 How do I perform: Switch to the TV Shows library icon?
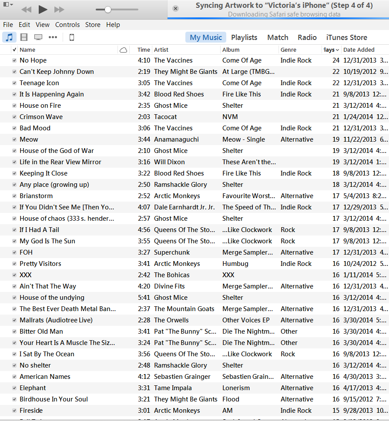[x=38, y=37]
